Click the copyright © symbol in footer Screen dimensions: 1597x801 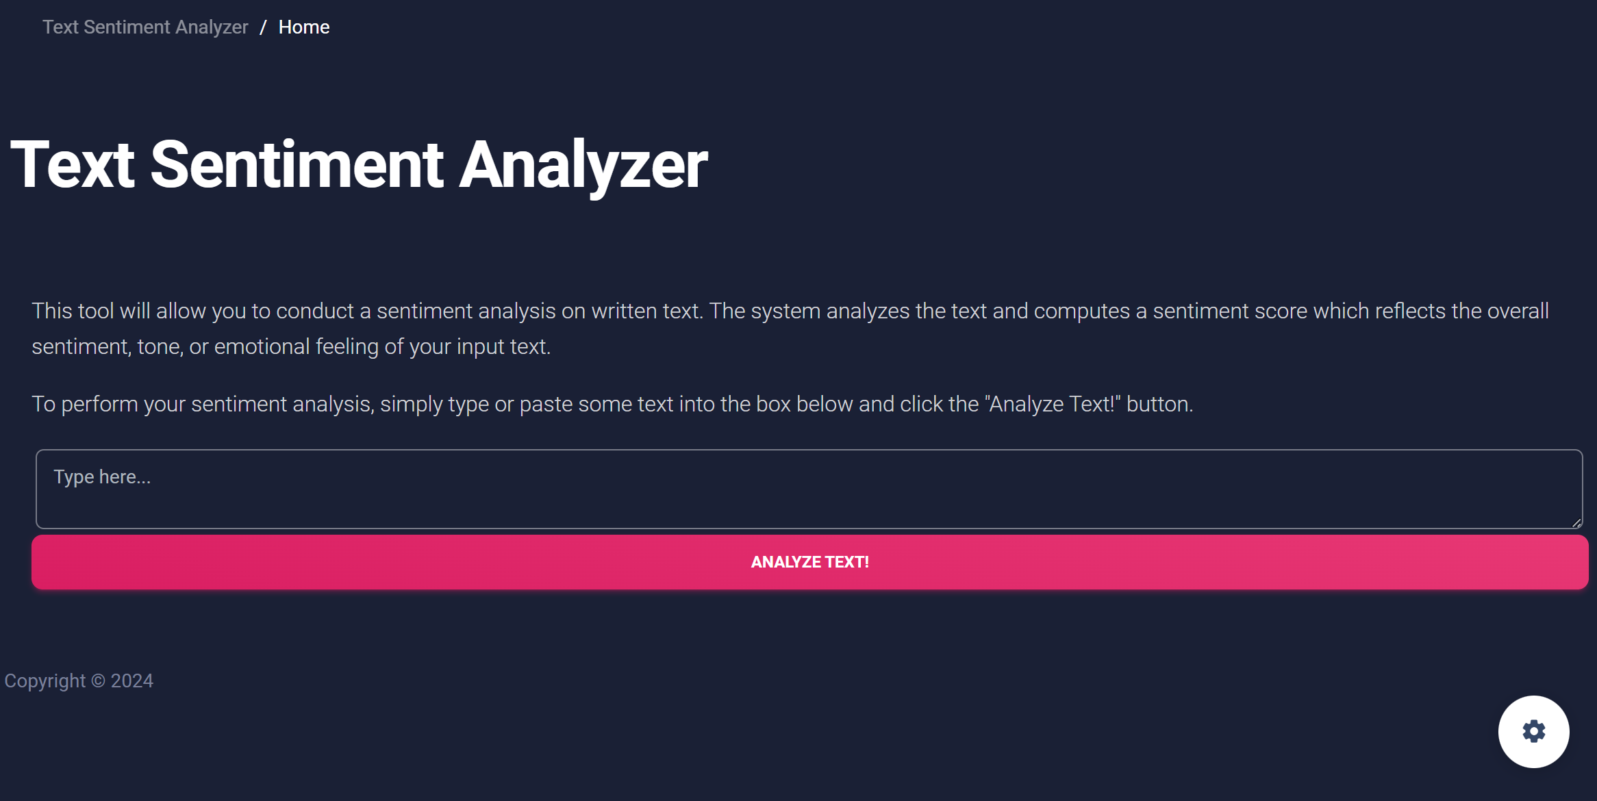pyautogui.click(x=98, y=681)
